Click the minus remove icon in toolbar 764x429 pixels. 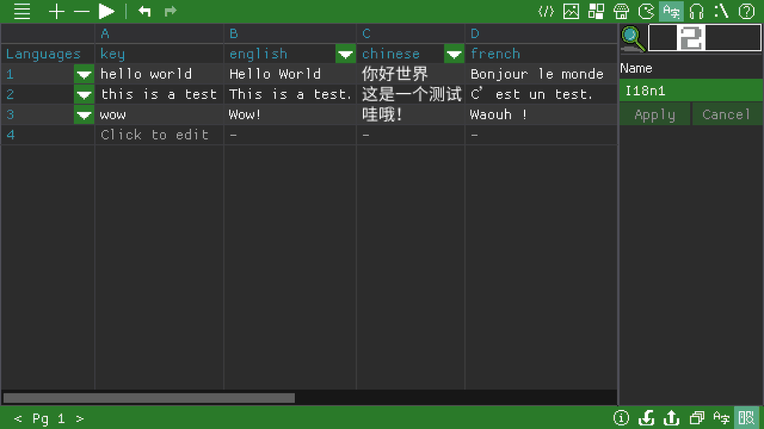(81, 11)
